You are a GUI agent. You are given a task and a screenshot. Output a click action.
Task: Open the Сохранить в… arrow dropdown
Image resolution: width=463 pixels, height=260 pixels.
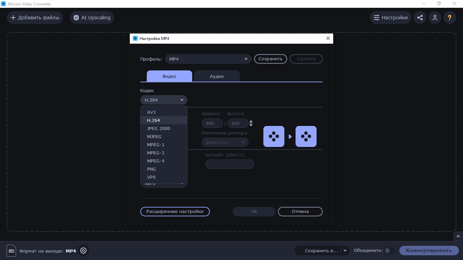345,251
